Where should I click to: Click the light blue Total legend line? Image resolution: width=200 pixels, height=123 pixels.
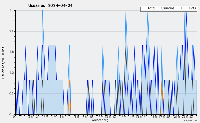144,8
